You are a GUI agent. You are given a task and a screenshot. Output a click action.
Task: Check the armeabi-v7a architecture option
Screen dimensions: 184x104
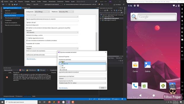60,64
